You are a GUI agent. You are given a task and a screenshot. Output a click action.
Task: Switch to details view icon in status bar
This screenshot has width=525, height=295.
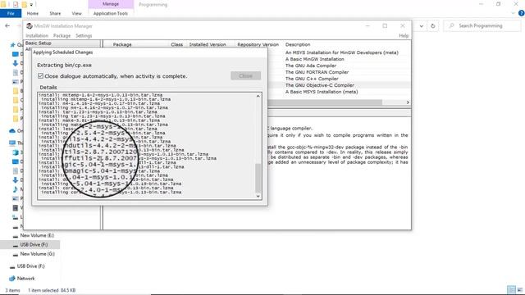tap(511, 289)
